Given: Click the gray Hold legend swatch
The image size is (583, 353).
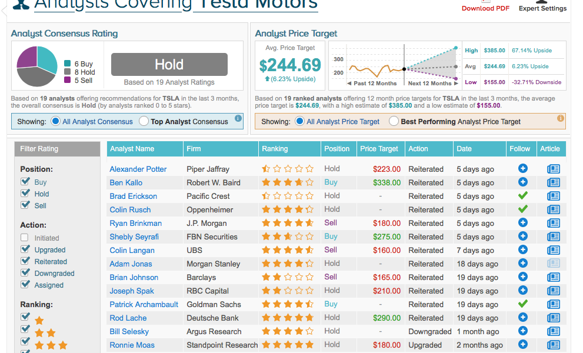Looking at the screenshot, I should tap(67, 72).
